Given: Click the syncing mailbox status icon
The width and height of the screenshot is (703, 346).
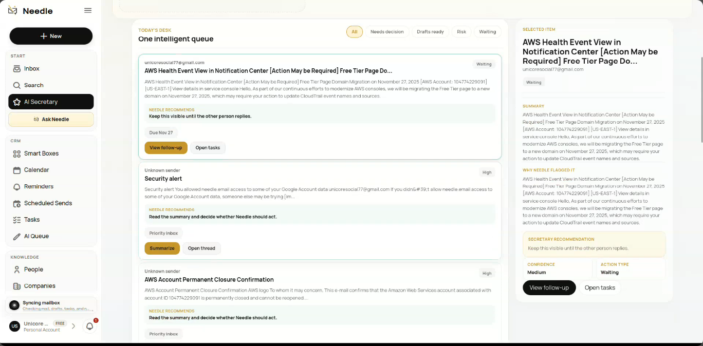Looking at the screenshot, I should [x=14, y=305].
